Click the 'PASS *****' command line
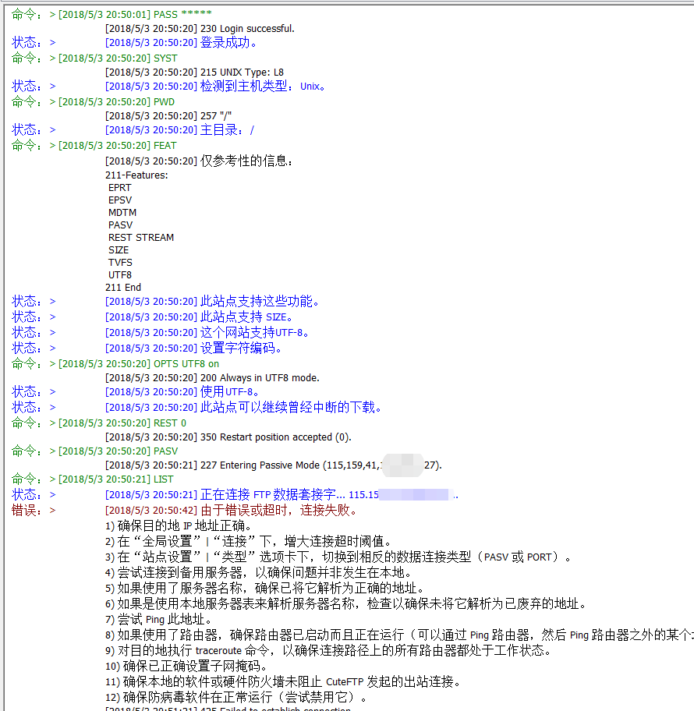694x711 pixels. (x=112, y=15)
